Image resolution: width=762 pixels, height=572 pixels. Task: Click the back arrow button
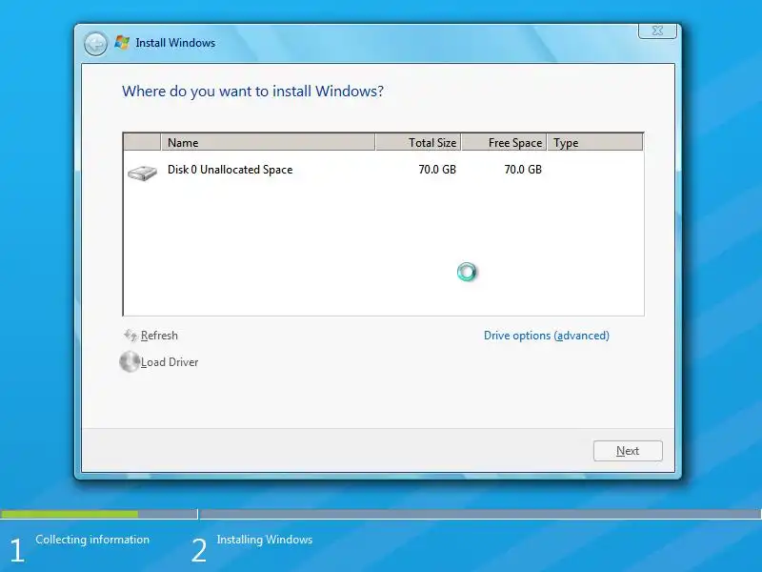[x=95, y=44]
